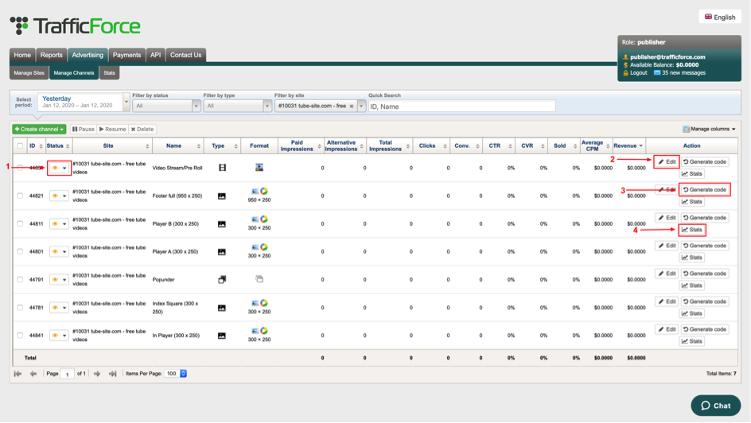Generate code for In Player channel
Viewport: 751px width, 423px height.
tap(705, 329)
